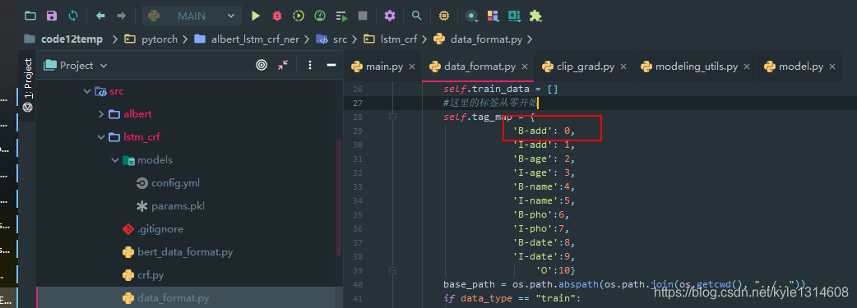Click line number 27 in the gutter

pyautogui.click(x=358, y=103)
